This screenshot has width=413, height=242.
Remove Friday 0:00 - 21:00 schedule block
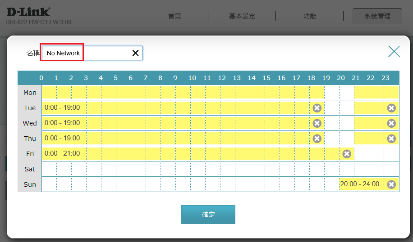347,154
